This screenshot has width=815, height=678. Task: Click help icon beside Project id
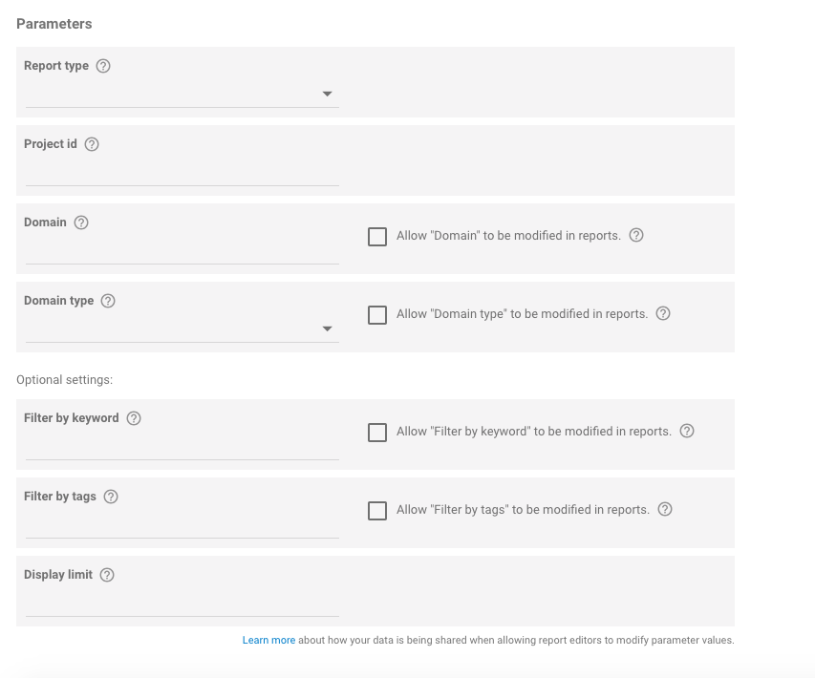92,144
